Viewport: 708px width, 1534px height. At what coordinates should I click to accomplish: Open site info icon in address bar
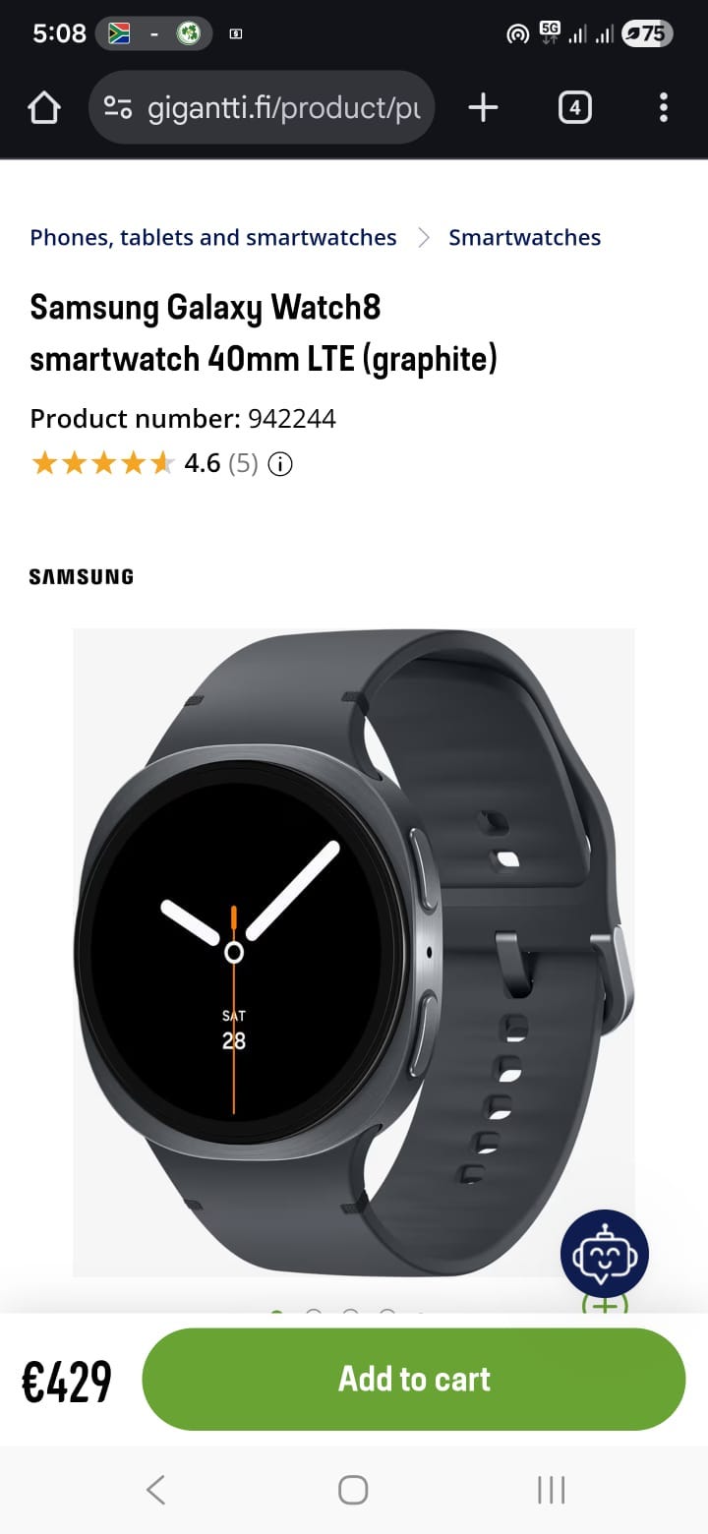pos(119,107)
